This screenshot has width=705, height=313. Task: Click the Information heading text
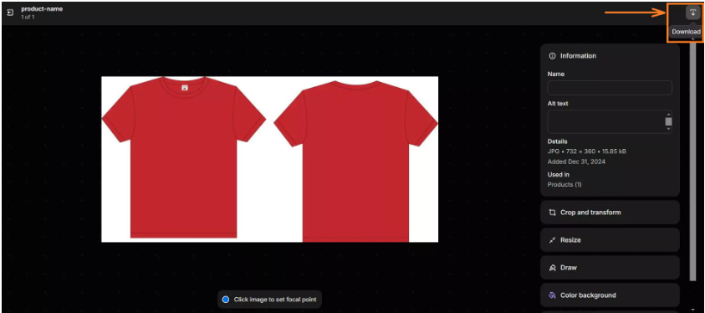[x=578, y=56]
